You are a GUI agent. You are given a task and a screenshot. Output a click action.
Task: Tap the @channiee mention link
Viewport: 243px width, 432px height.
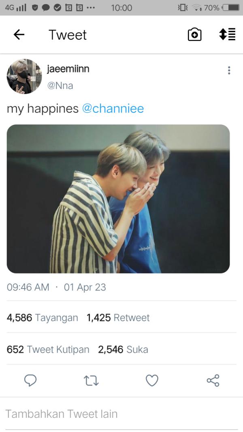click(113, 109)
